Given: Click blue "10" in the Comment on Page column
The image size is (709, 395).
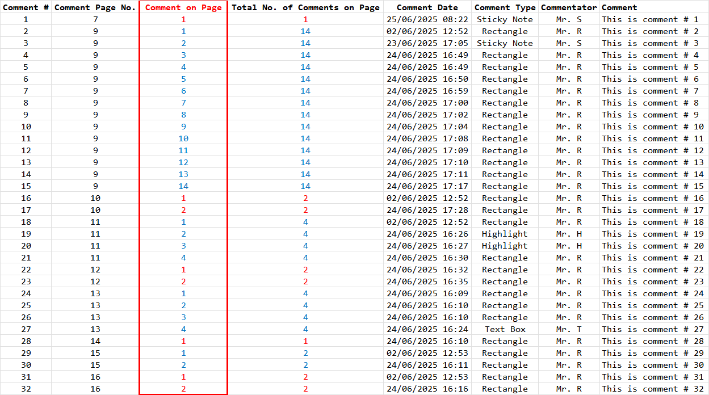Looking at the screenshot, I should [x=183, y=138].
